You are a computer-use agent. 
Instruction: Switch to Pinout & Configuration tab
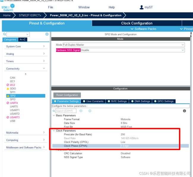click(x=47, y=23)
